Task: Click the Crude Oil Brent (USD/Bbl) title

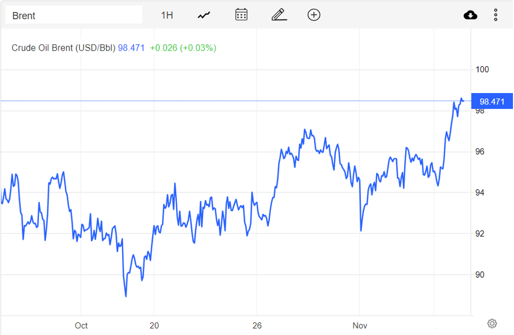Action: (63, 48)
